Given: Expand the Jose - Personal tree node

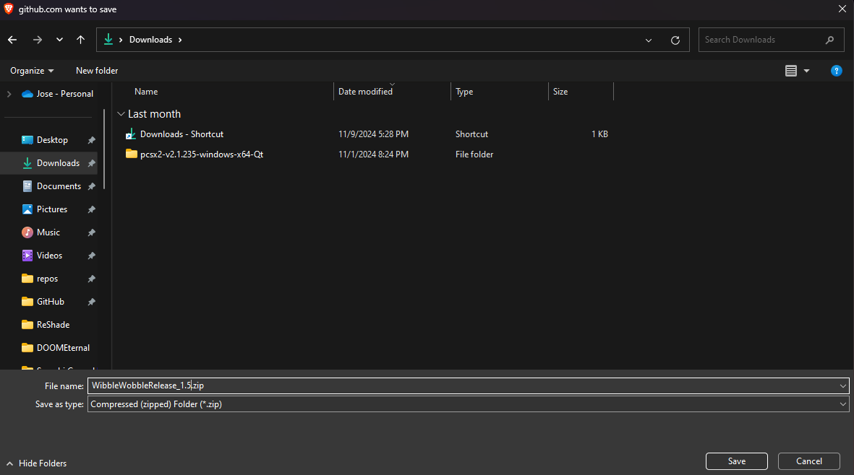Looking at the screenshot, I should pos(9,94).
